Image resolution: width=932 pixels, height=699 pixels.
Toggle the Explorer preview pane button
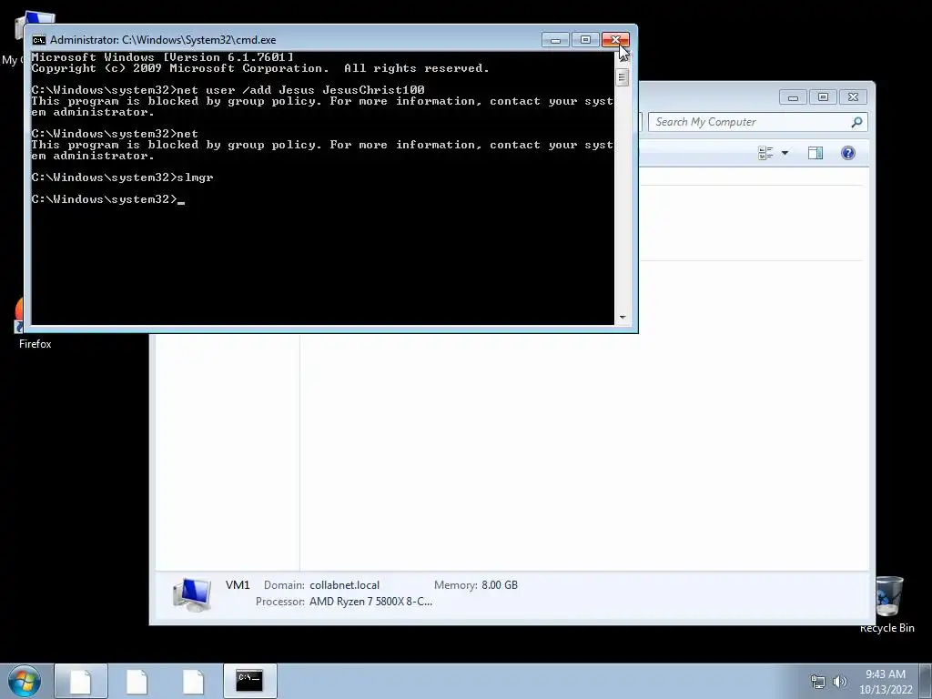(x=815, y=153)
